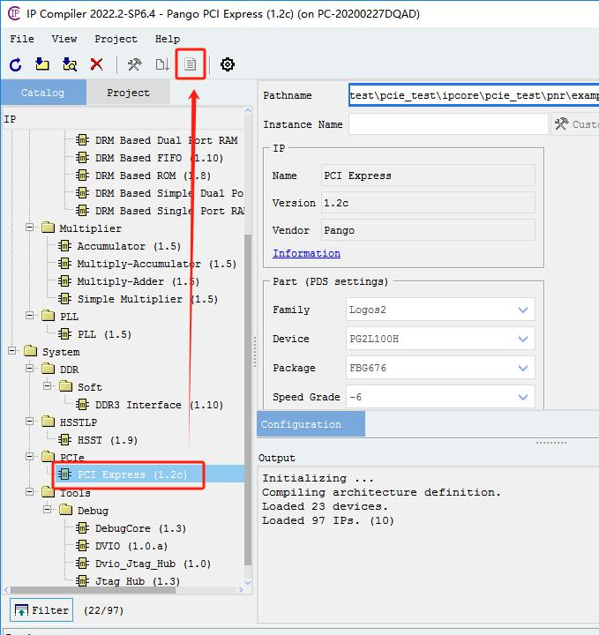This screenshot has width=599, height=635.
Task: Open the Information link
Action: (x=306, y=253)
